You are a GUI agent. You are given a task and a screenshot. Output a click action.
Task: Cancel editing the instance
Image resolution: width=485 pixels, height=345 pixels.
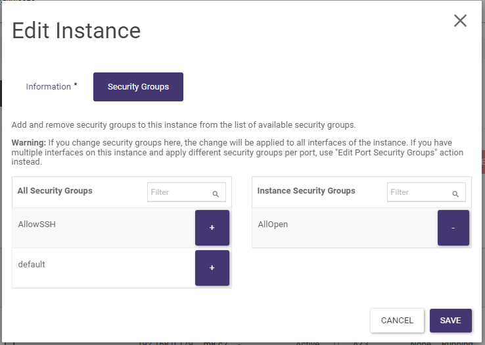coord(397,321)
